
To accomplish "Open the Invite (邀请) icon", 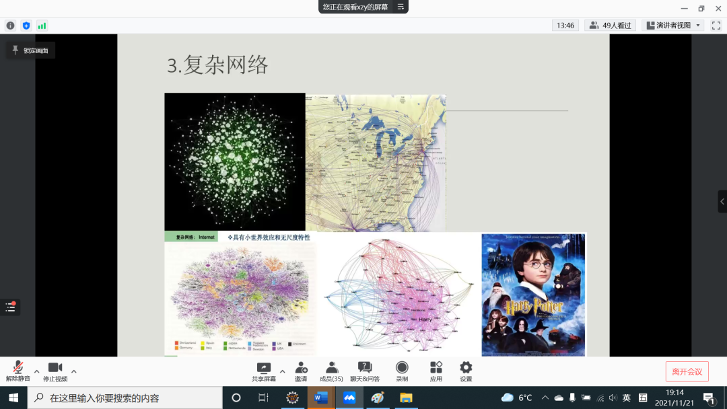I will (x=301, y=371).
